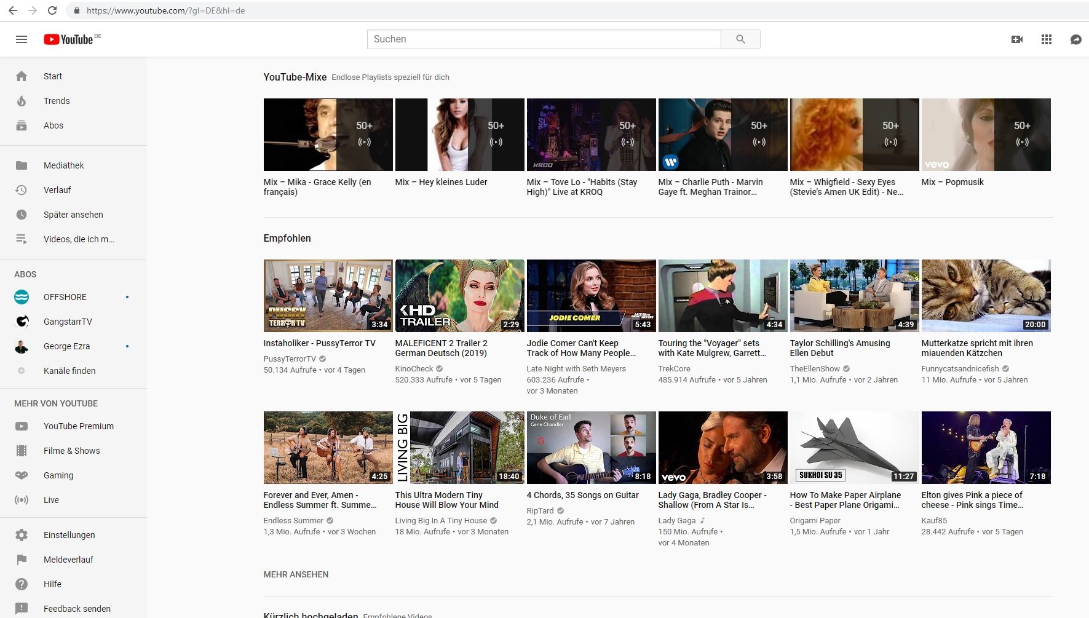The image size is (1089, 618).
Task: Go to Abos in sidebar
Action: [x=53, y=125]
